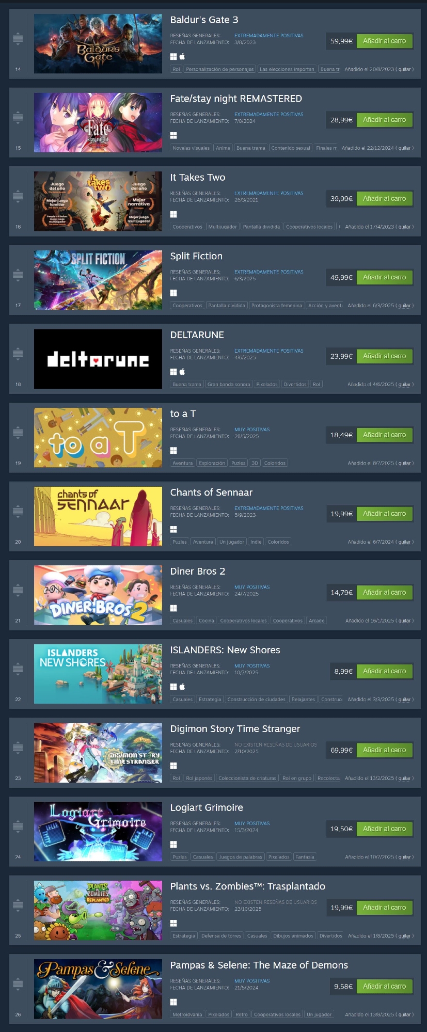Add Digimon Story Time Stranger to cart

(385, 750)
